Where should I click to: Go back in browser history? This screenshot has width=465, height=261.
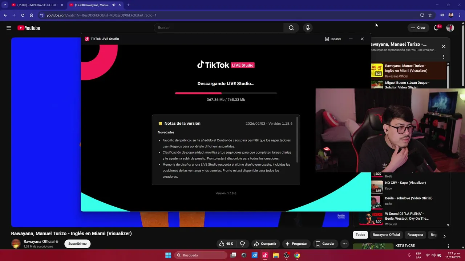coord(5,15)
